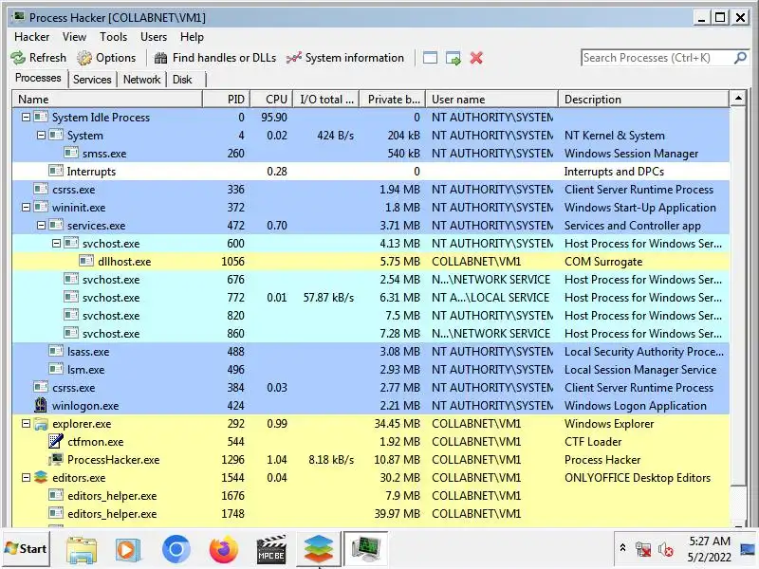Open the Hacker menu
This screenshot has height=569, width=759.
point(32,37)
